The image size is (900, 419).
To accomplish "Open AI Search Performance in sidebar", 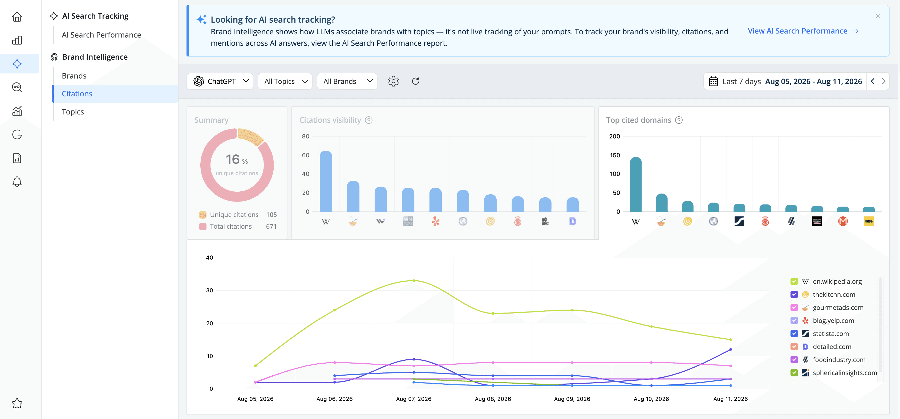I will pyautogui.click(x=101, y=35).
